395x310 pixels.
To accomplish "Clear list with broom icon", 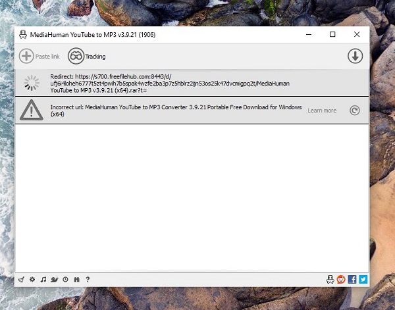I will click(22, 279).
